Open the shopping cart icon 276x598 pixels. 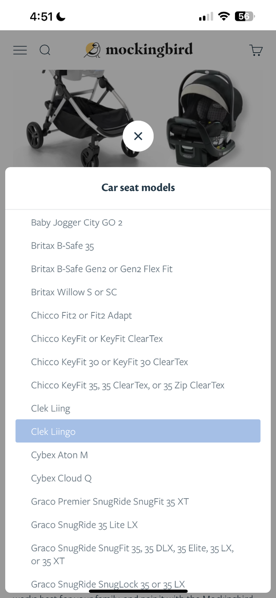point(256,50)
